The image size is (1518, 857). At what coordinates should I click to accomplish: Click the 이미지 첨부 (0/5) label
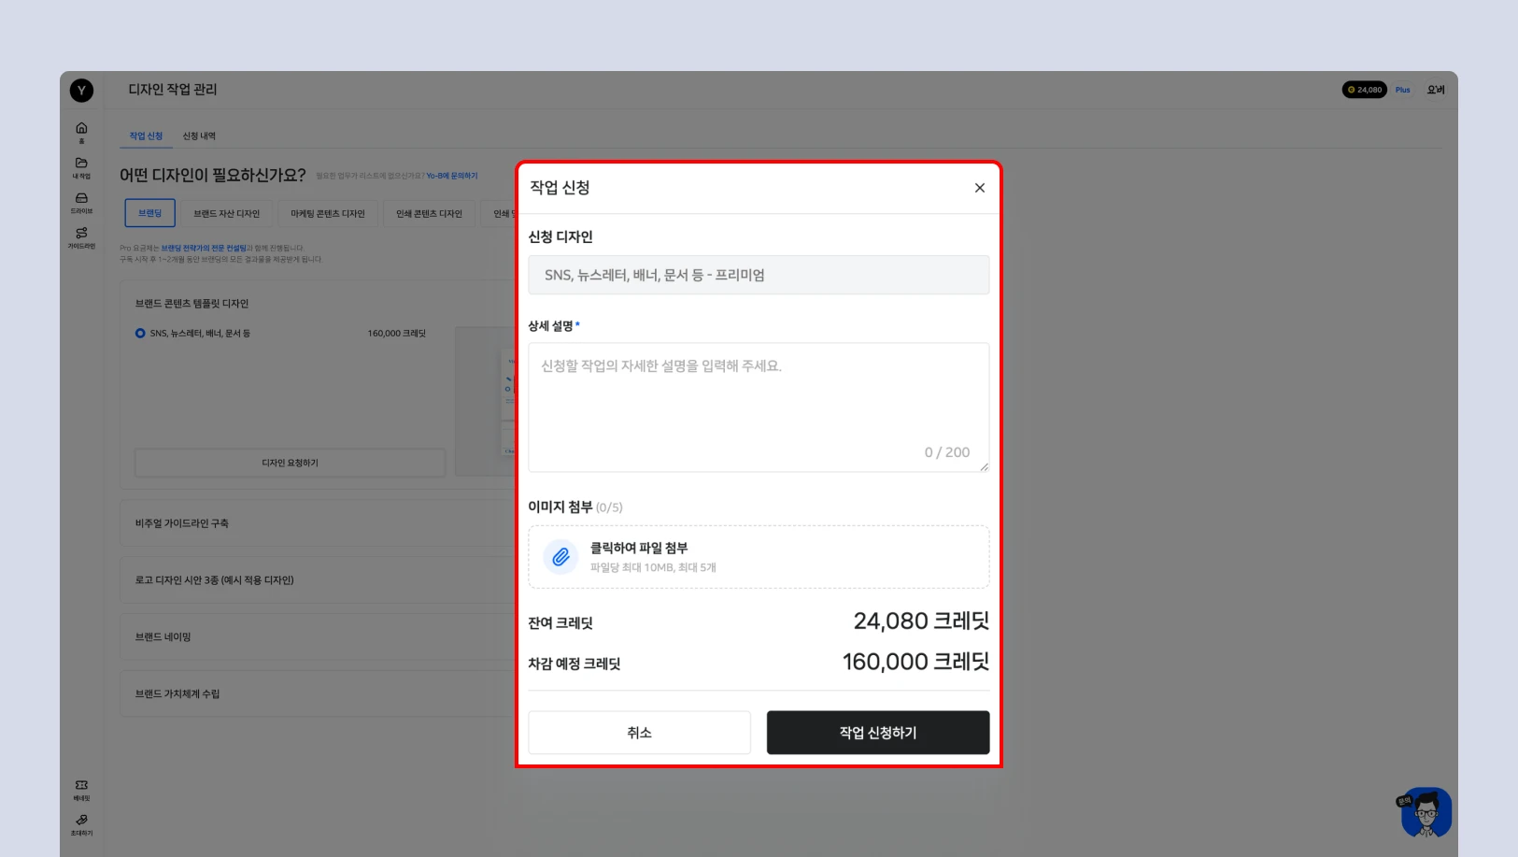[x=575, y=507]
